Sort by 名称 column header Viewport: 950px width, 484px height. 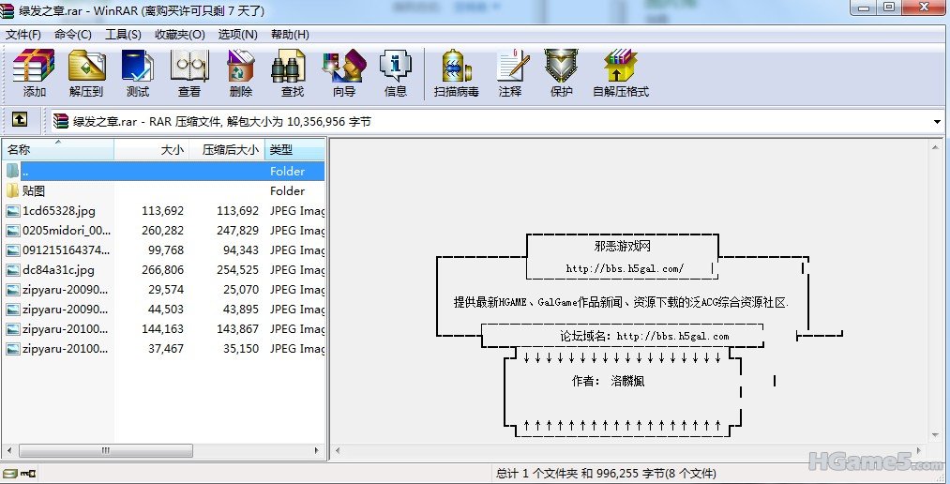coord(57,150)
